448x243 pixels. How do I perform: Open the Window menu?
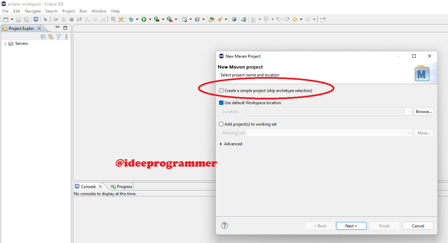point(99,11)
